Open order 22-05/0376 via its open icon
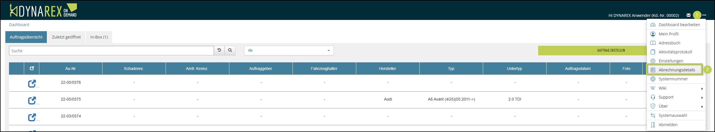 coord(32,83)
